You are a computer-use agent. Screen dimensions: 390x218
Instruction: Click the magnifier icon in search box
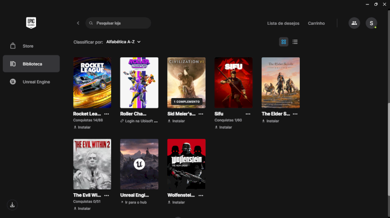pyautogui.click(x=91, y=23)
